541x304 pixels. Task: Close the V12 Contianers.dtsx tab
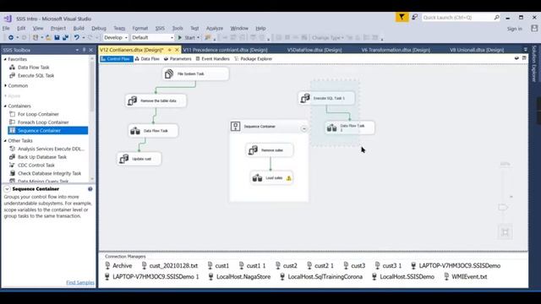(x=177, y=50)
